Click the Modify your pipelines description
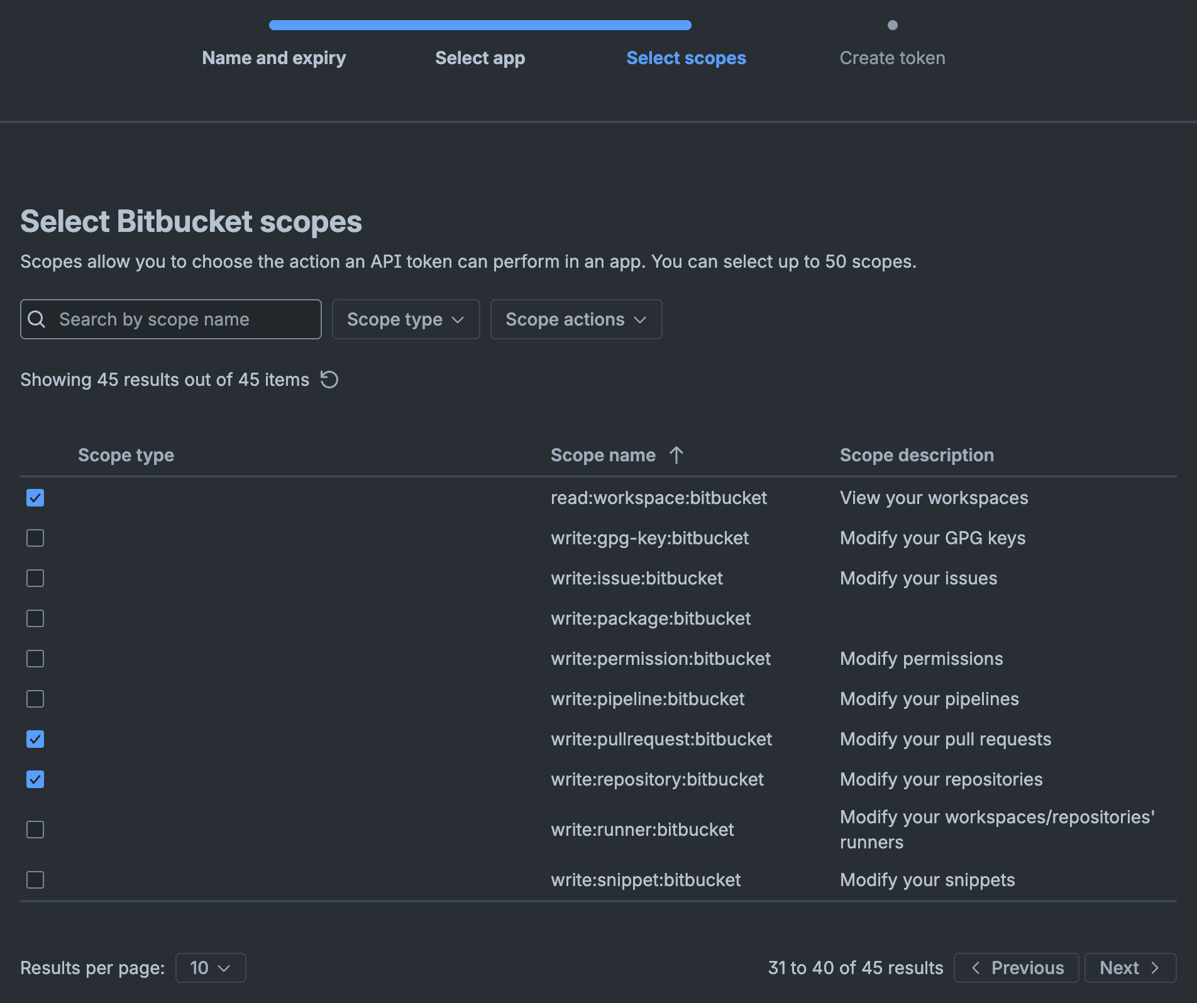 929,699
